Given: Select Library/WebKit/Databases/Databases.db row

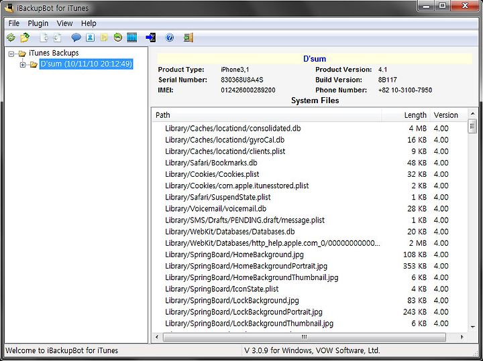Looking at the screenshot, I should tap(309, 232).
